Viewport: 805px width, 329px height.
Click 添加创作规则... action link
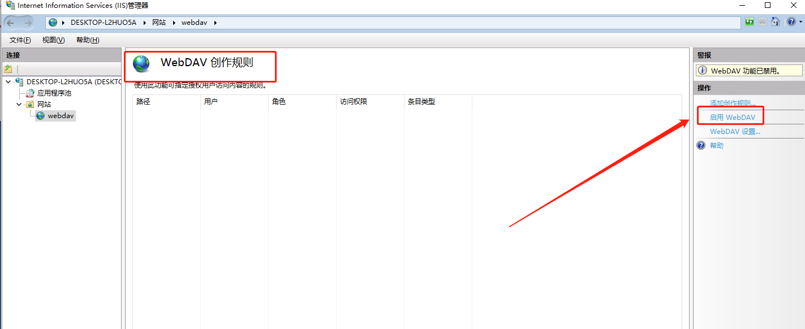click(733, 103)
